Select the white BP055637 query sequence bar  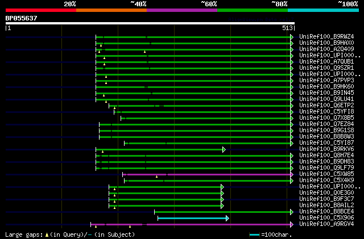pyautogui.click(x=150, y=23)
